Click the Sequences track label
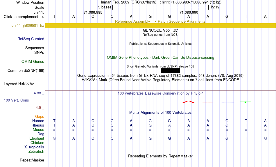Image resolution: width=276 pixels, height=167 pixels. 35,48
